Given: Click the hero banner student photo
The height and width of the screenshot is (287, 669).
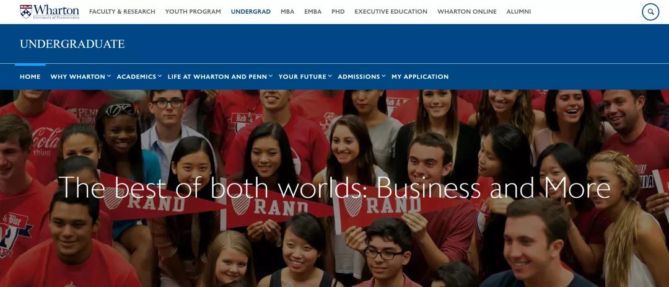Looking at the screenshot, I should (334, 188).
